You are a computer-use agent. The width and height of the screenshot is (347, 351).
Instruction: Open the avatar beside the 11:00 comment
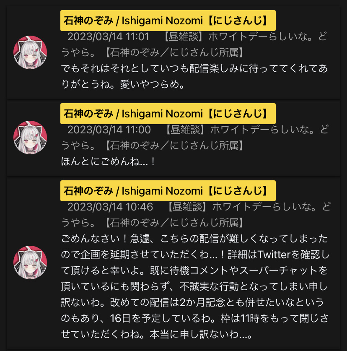(30, 138)
